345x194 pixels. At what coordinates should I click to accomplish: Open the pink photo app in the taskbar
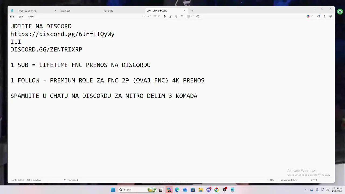point(169,190)
